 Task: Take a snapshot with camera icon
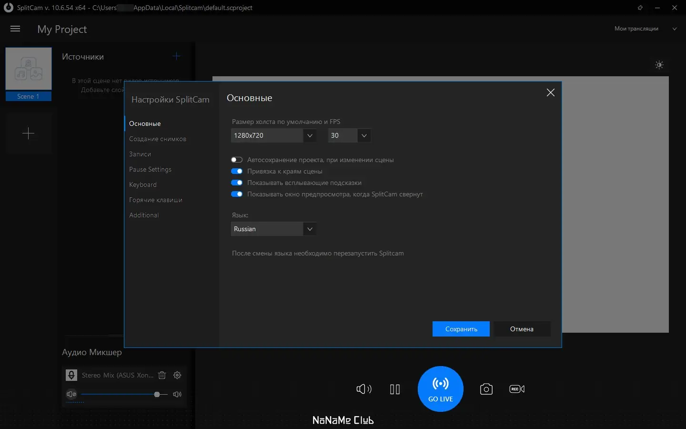pyautogui.click(x=486, y=389)
